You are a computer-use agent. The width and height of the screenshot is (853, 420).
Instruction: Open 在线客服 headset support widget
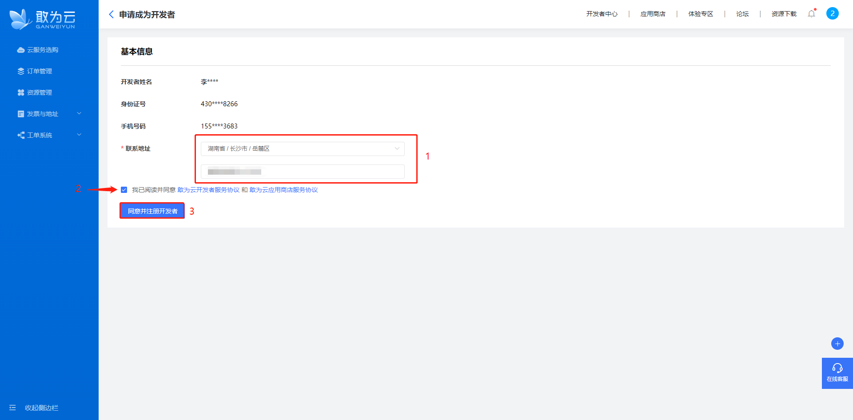click(x=837, y=373)
